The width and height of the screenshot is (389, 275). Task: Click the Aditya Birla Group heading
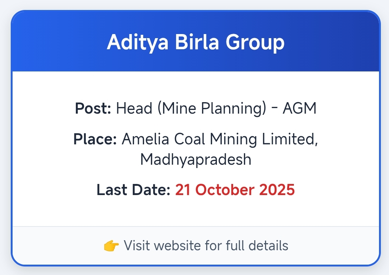(x=195, y=43)
